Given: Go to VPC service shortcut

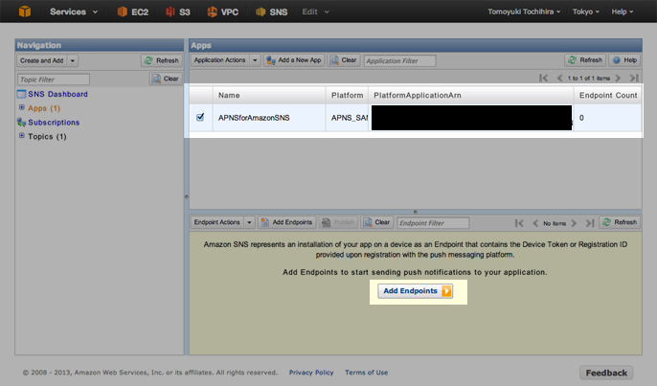Looking at the screenshot, I should (222, 11).
